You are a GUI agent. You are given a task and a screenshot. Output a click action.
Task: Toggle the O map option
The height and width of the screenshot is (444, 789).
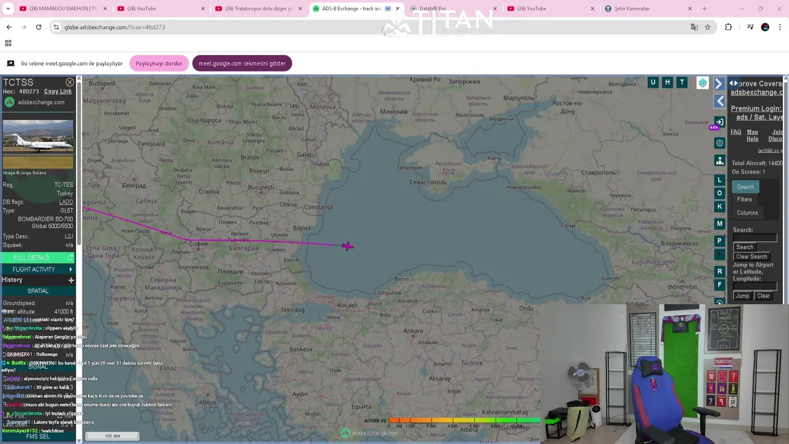click(719, 194)
